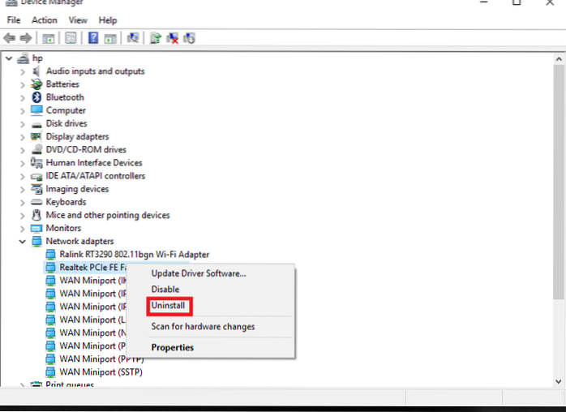Click the Properties toolbar icon
Screen dimensions: 566x412
71,38
